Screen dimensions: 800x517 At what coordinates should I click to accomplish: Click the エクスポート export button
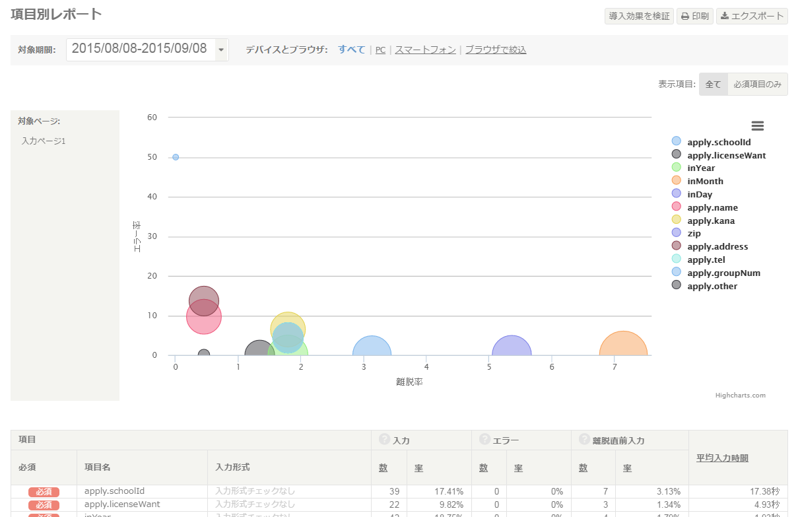coord(752,16)
